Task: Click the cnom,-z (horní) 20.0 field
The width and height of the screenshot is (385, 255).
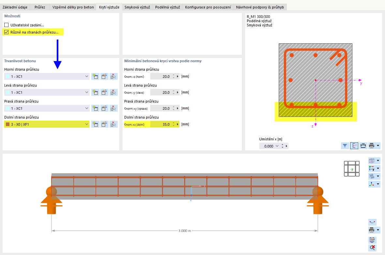Action: (x=161, y=77)
